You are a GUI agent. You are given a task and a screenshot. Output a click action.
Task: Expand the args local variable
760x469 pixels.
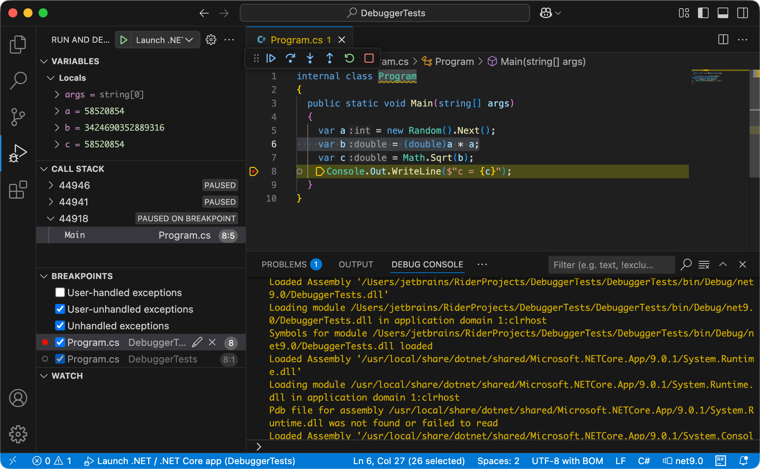57,94
